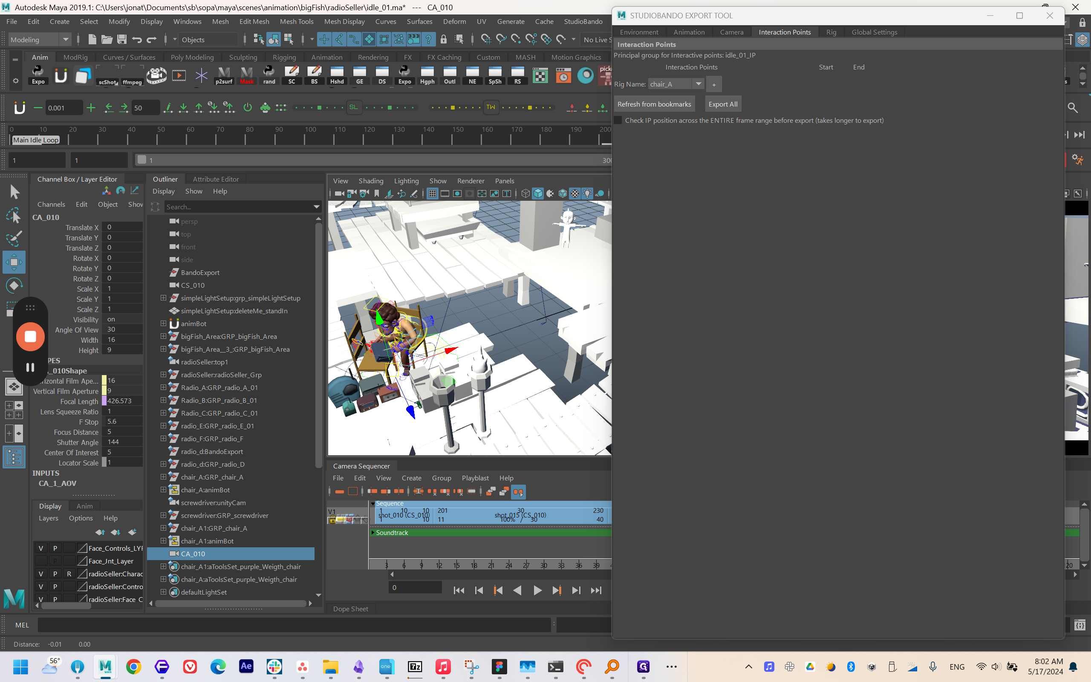
Task: Switch to the Camera tab in Export Tool
Action: tap(731, 32)
